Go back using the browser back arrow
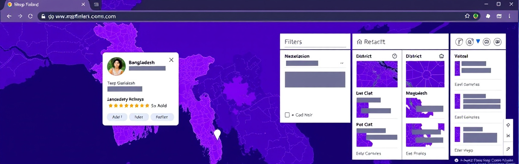Image resolution: width=519 pixels, height=164 pixels. [x=9, y=16]
